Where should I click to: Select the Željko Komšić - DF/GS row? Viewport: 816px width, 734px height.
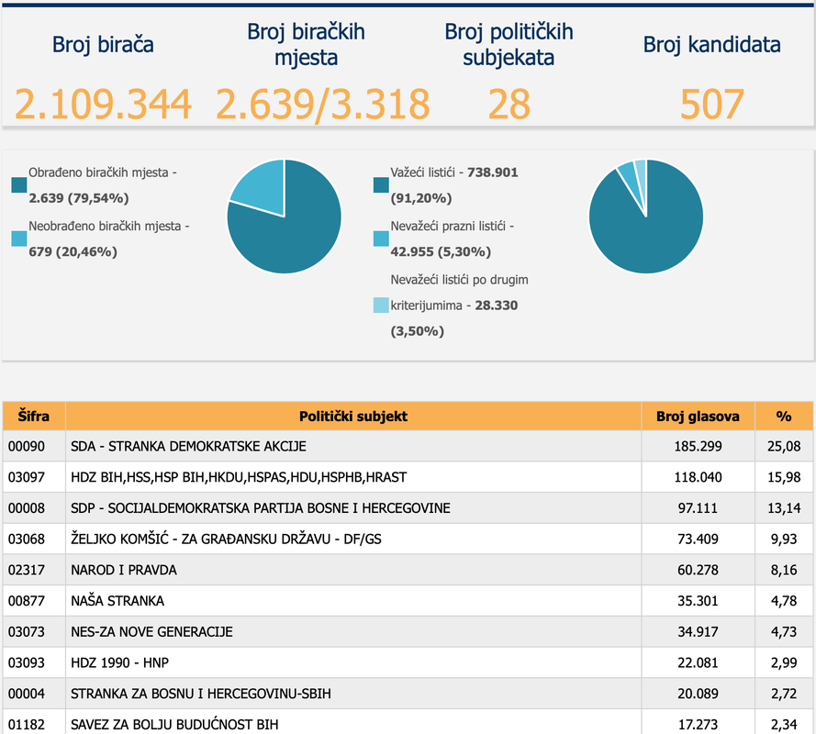click(408, 539)
